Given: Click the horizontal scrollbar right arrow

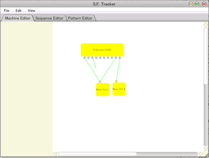Looking at the screenshot, I should (x=201, y=154).
